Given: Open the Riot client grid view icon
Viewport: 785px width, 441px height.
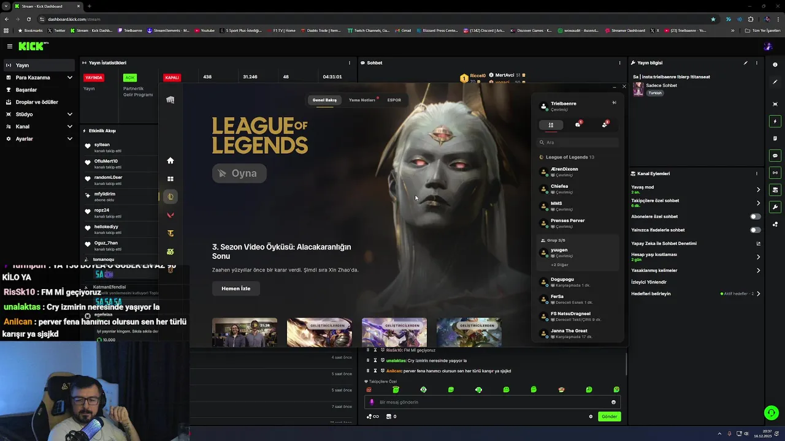Looking at the screenshot, I should click(170, 179).
